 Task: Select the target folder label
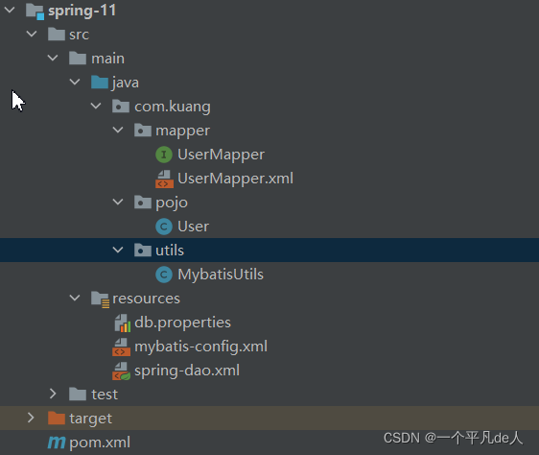pos(91,419)
